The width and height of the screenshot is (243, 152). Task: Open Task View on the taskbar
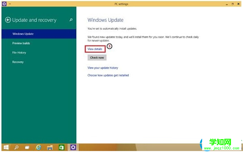[27, 147]
